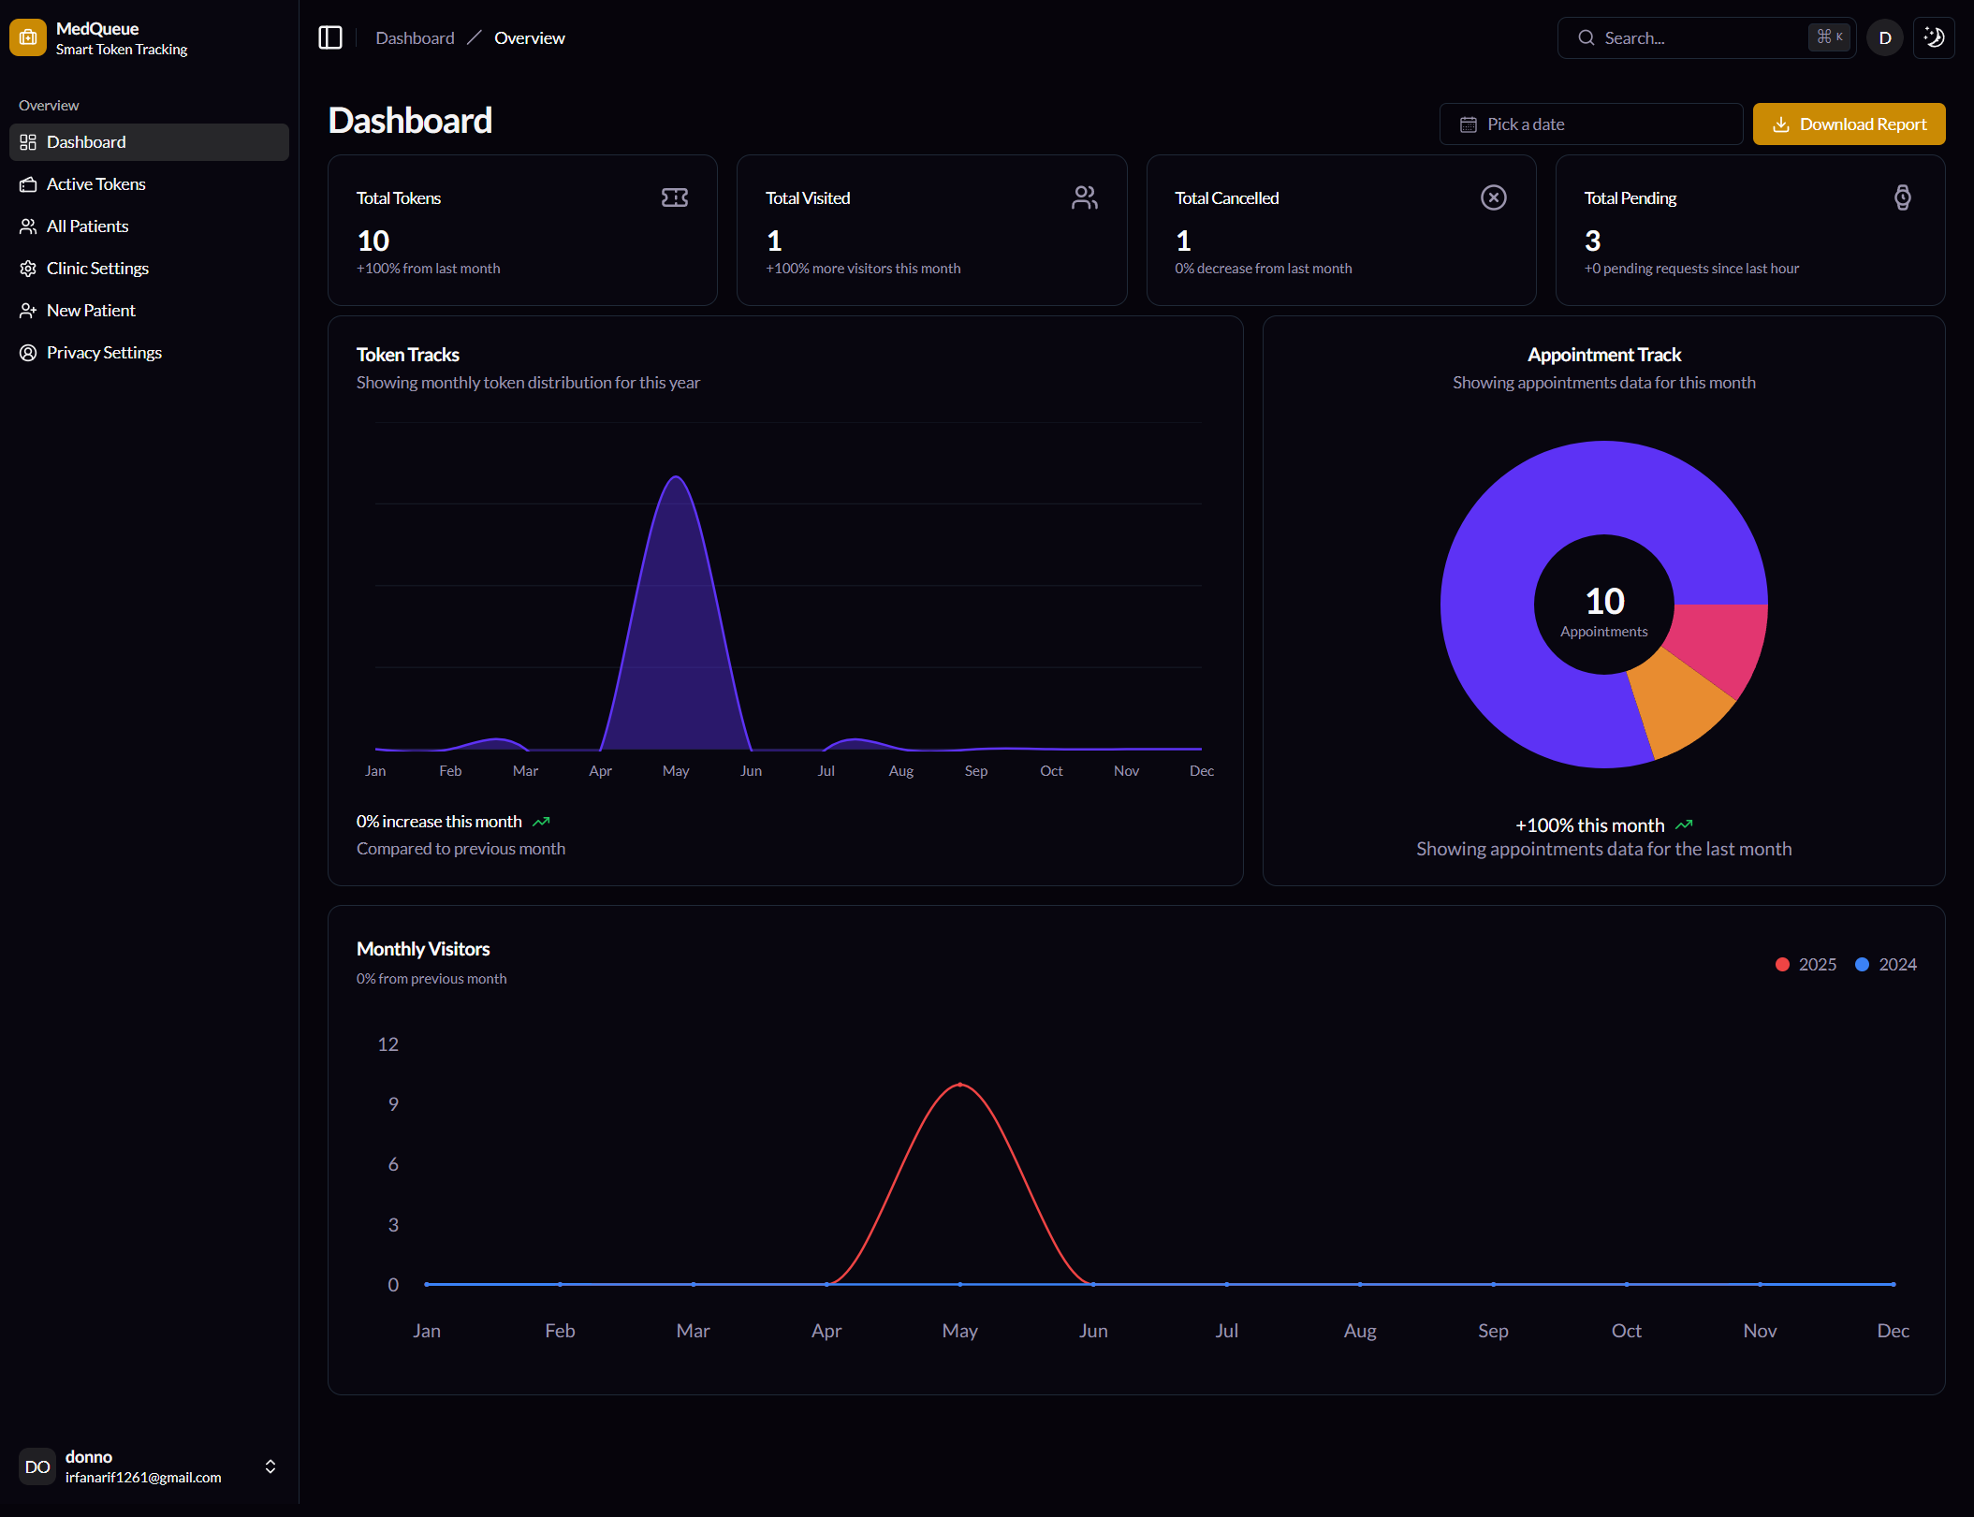Open Privacy Settings
Screen dimensions: 1974x1517
[x=104, y=352]
